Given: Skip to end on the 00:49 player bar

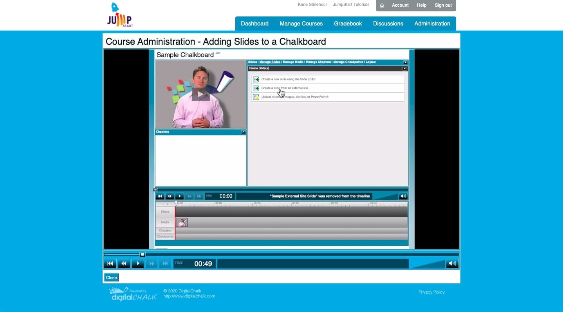Looking at the screenshot, I should (166, 264).
